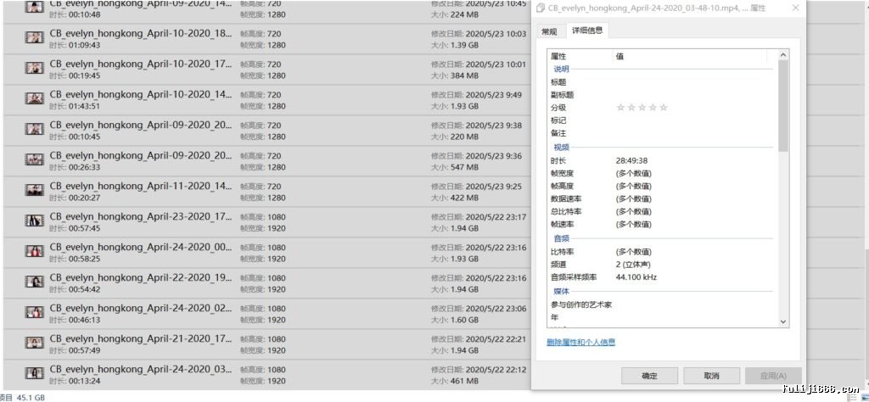Click the 年 property row

(x=662, y=317)
